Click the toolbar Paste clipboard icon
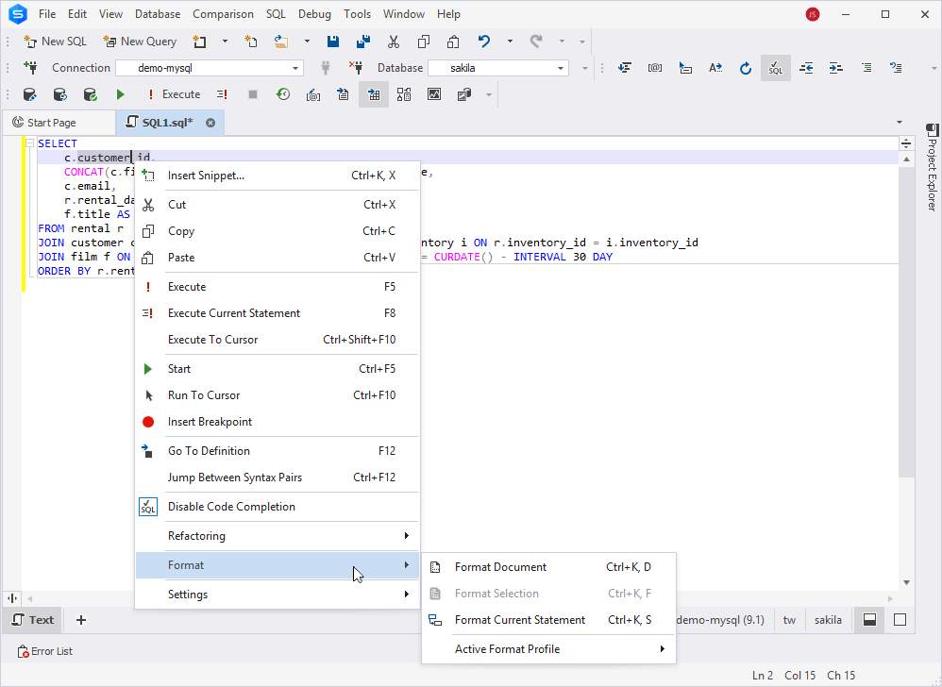This screenshot has height=687, width=942. click(x=454, y=42)
